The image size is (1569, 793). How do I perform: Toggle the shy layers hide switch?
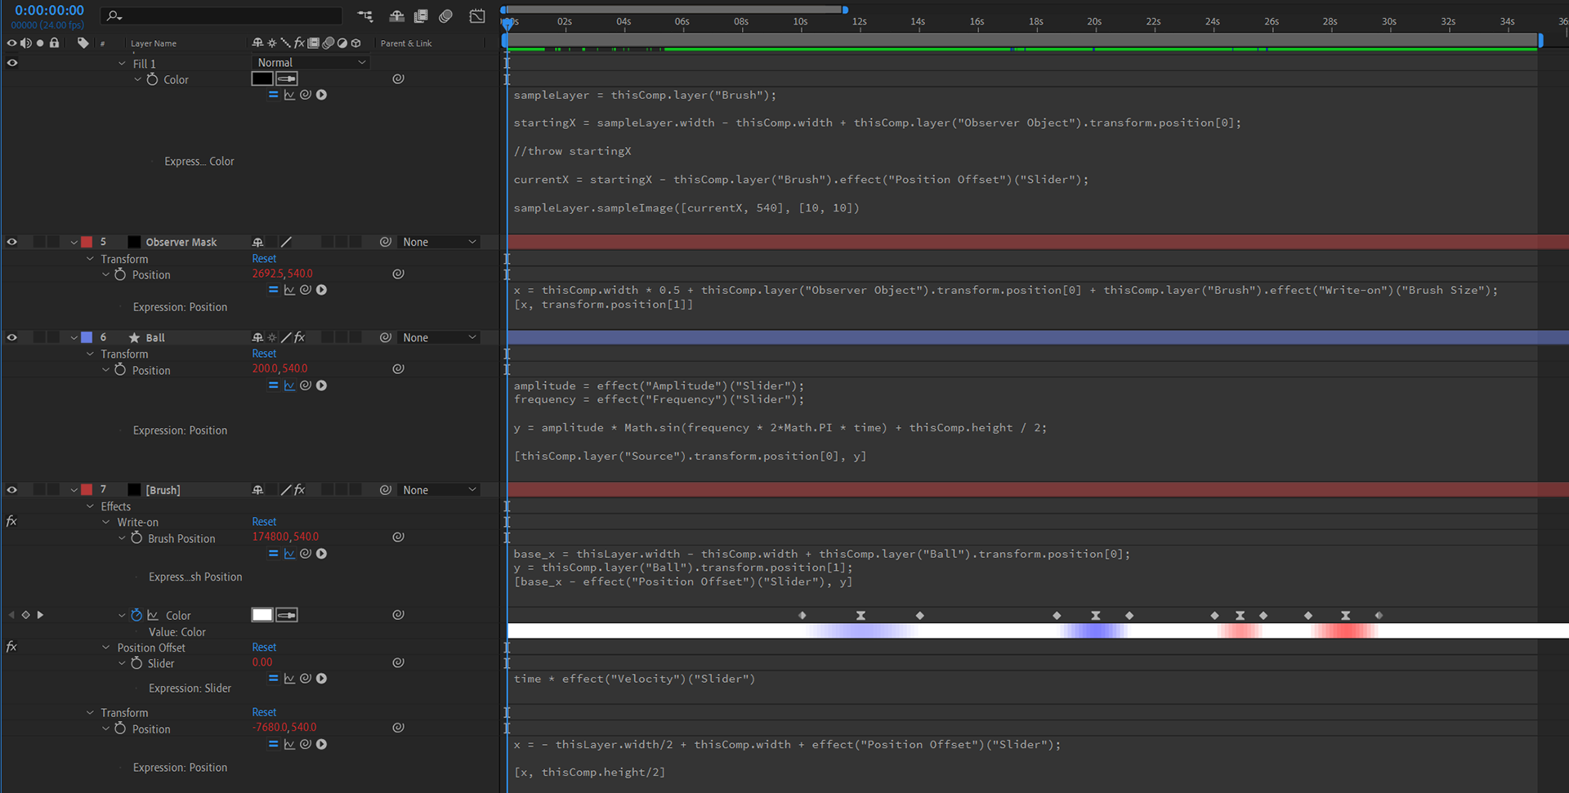tap(396, 16)
